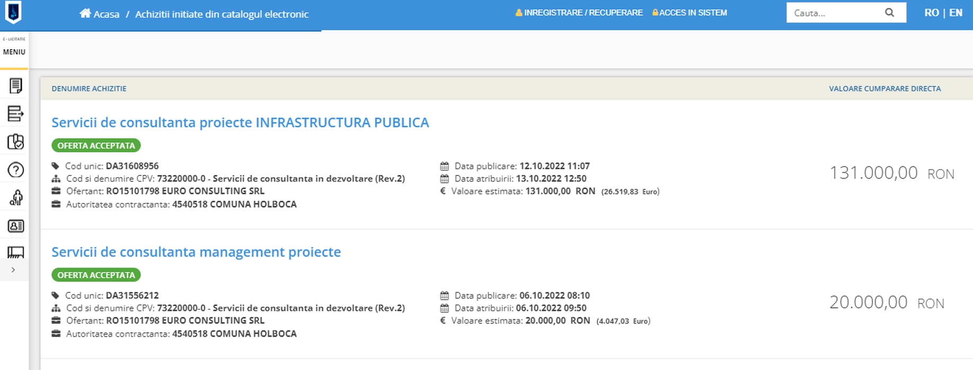Click the bottom board sidebar icon

[16, 252]
